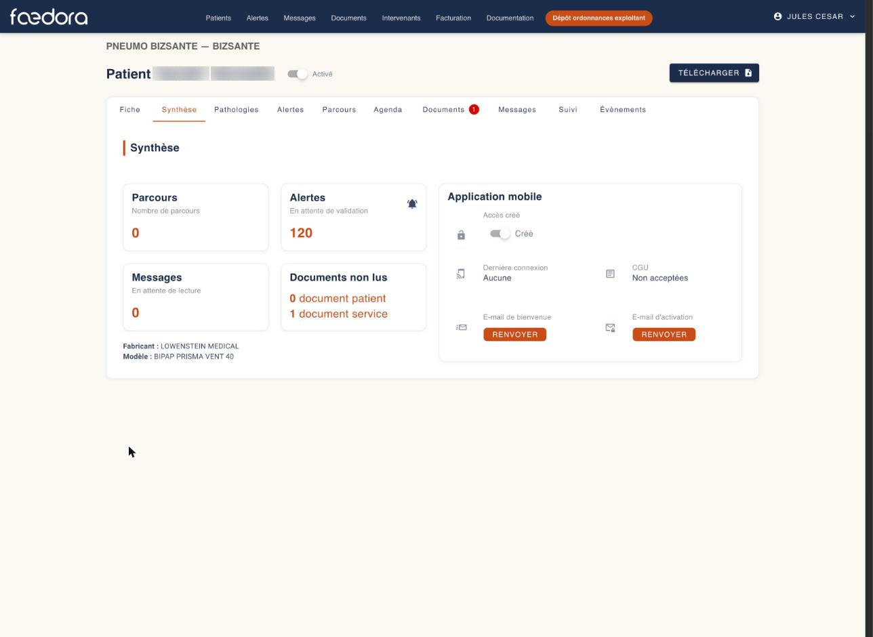Click the device icon beside Dernière connexion
Viewport: 873px width, 637px height.
[461, 274]
